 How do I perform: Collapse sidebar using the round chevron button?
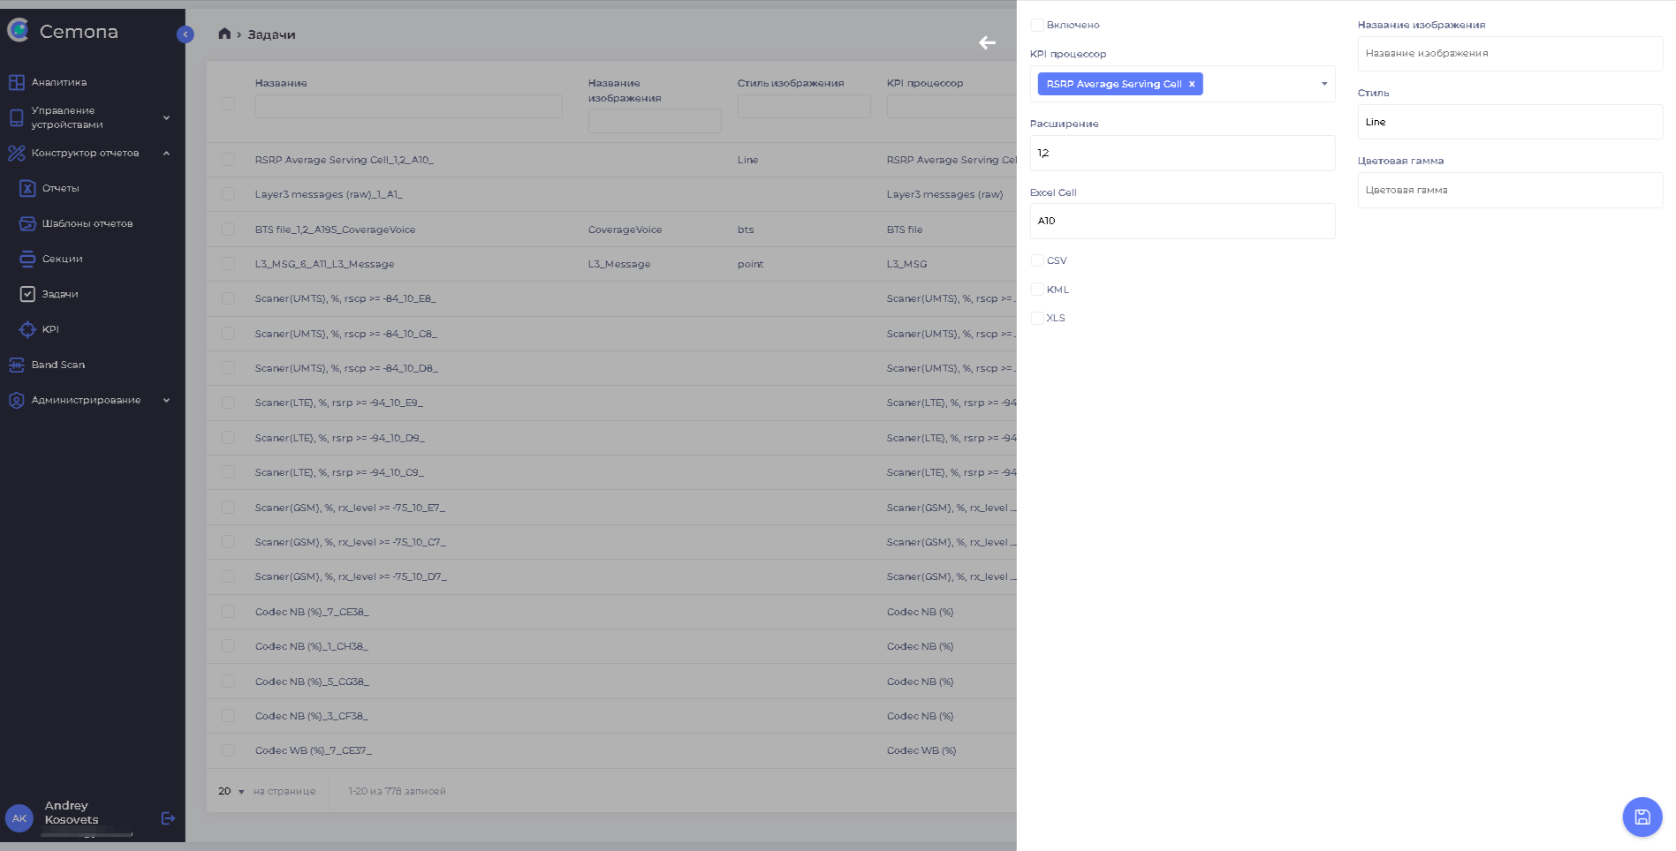[x=186, y=34]
